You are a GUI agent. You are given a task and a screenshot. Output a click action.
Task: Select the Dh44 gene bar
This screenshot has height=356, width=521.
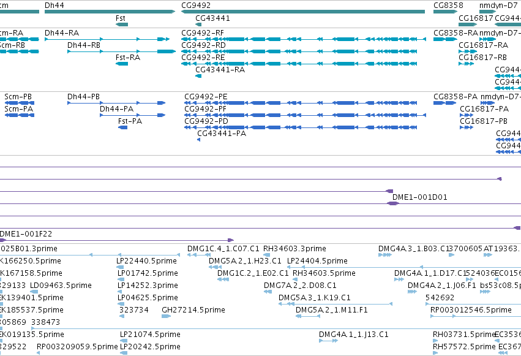[110, 12]
